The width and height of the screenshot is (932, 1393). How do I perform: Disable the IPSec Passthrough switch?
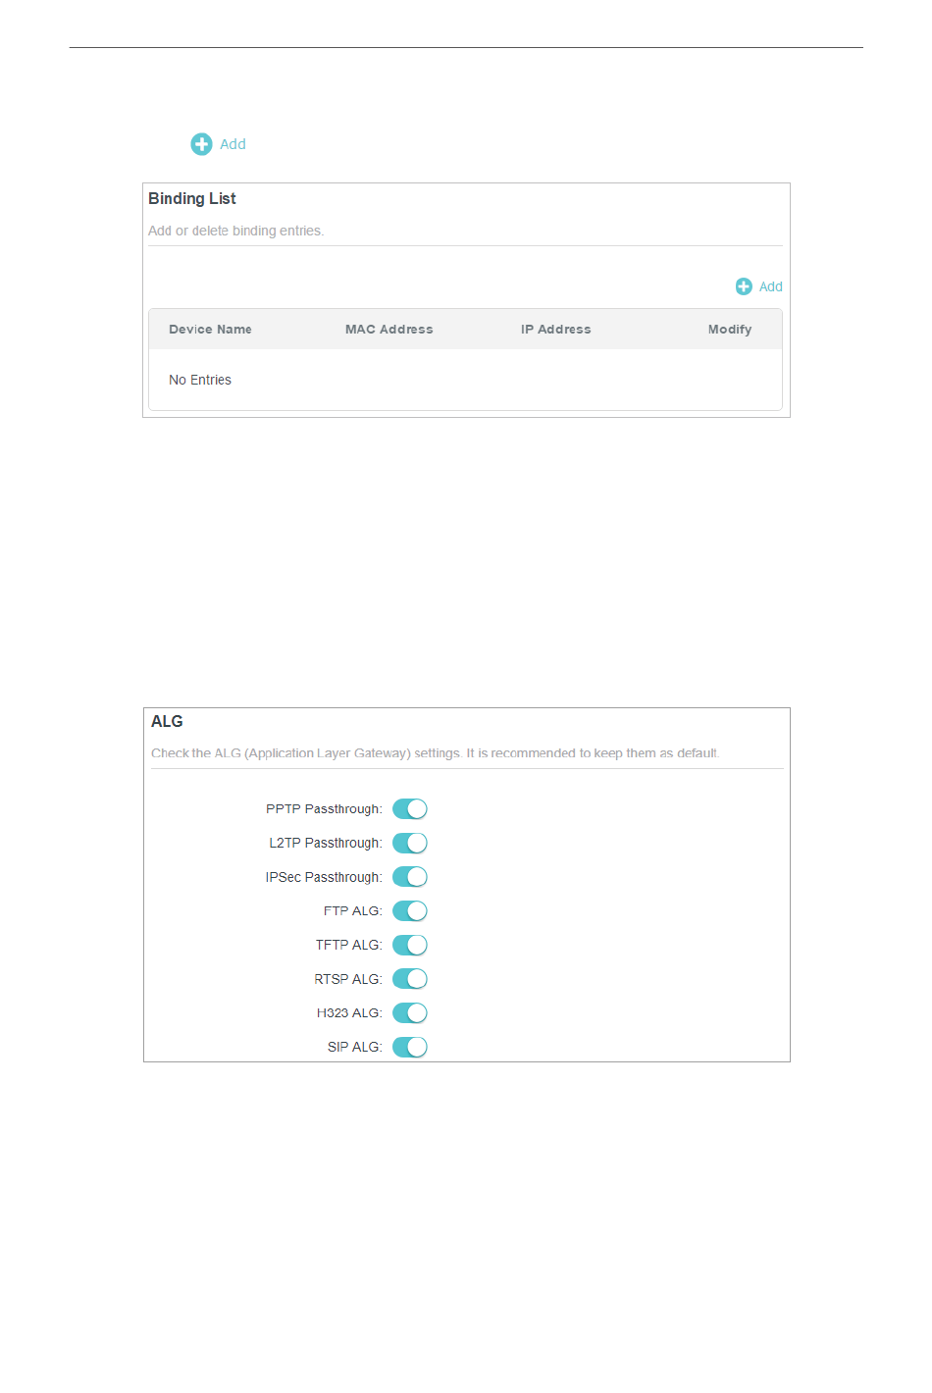pyautogui.click(x=410, y=877)
